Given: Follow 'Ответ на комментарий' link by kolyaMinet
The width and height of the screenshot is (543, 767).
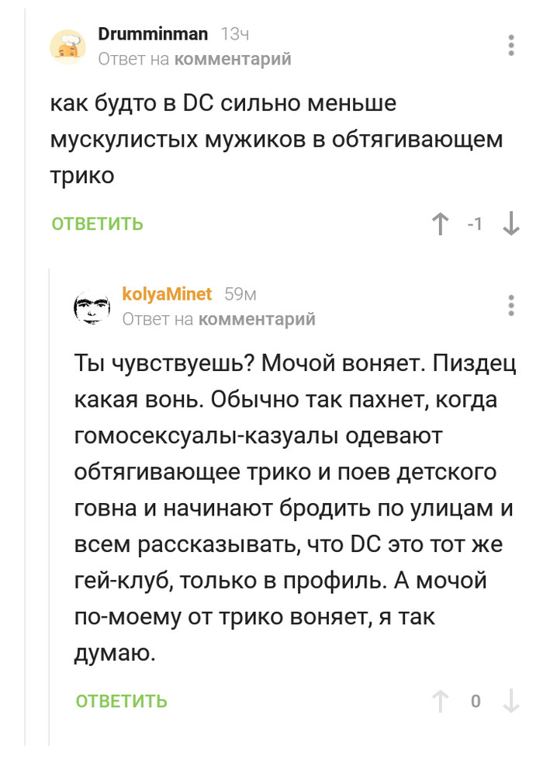Looking at the screenshot, I should pos(219,319).
